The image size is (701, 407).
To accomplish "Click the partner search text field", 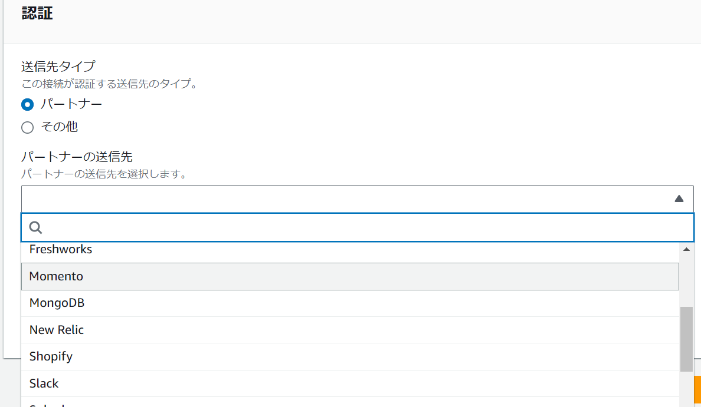I will click(x=366, y=227).
